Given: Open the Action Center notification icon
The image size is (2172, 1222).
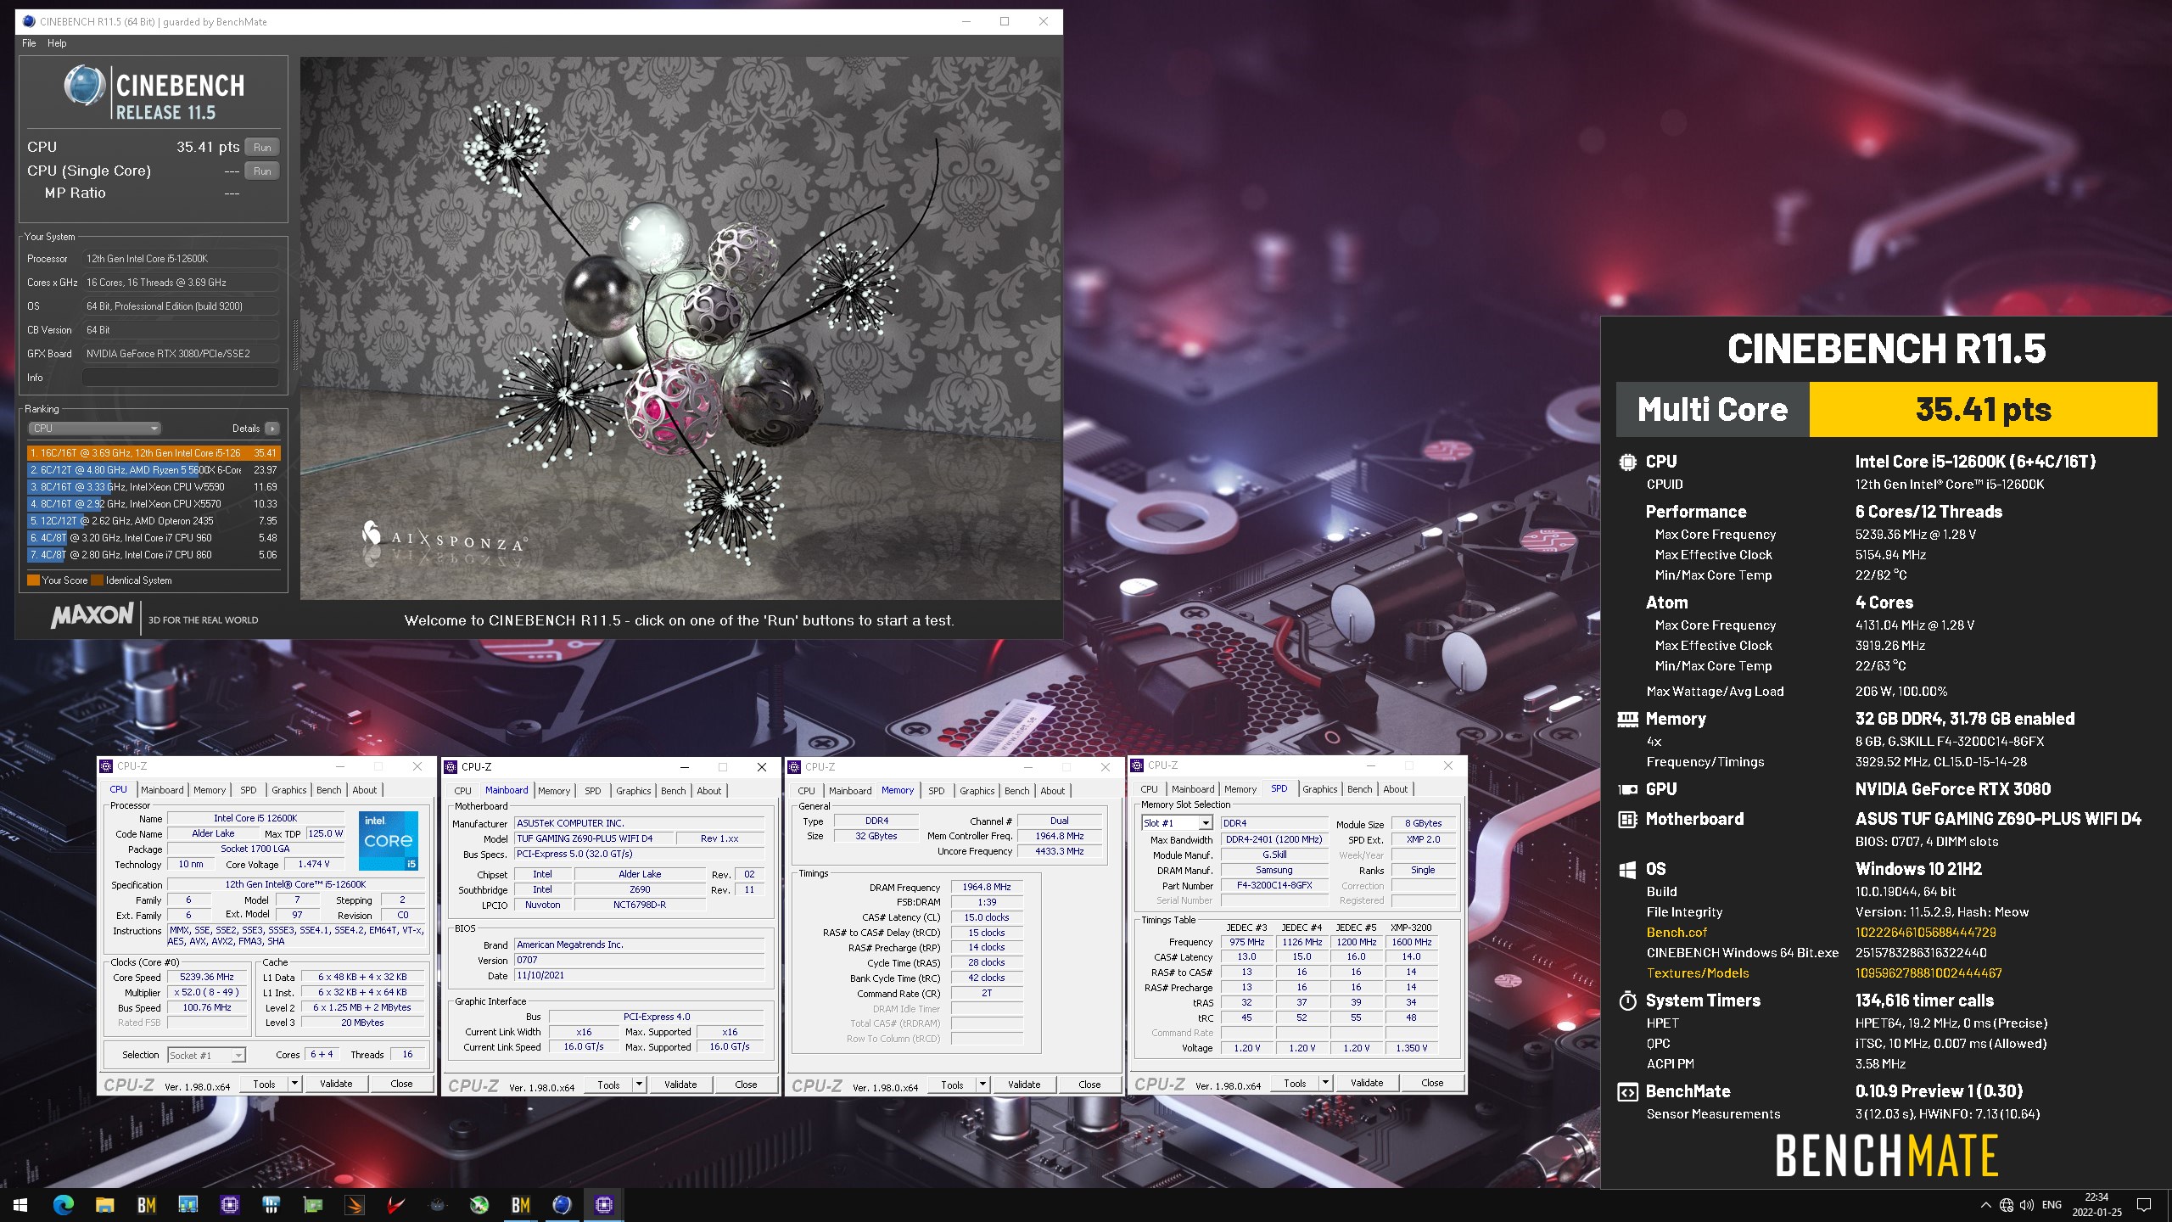Looking at the screenshot, I should click(2144, 1205).
